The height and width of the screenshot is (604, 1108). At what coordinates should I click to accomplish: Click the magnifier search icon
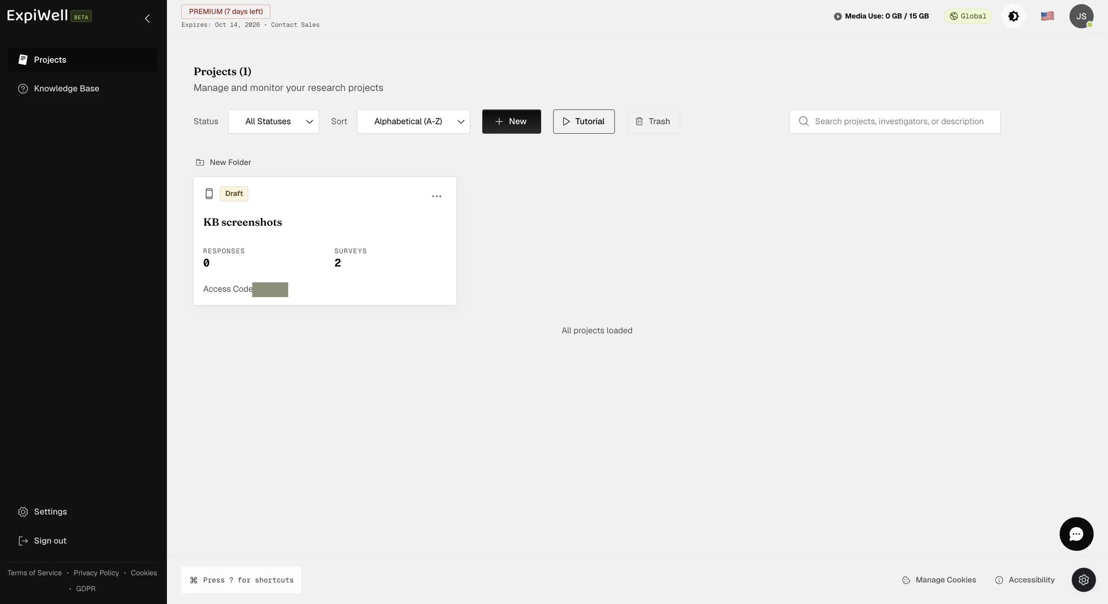tap(804, 121)
